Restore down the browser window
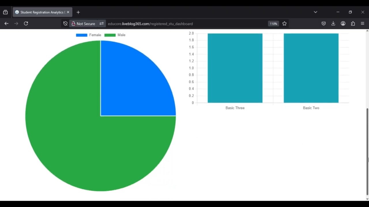 pyautogui.click(x=350, y=12)
